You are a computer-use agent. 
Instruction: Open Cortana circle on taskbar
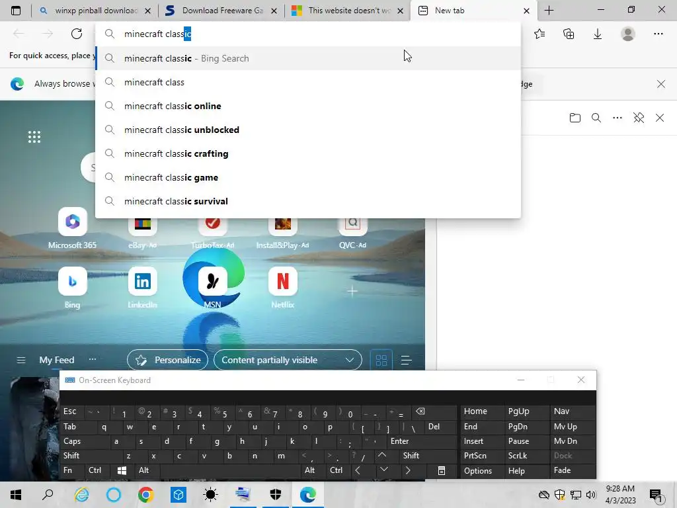click(114, 495)
